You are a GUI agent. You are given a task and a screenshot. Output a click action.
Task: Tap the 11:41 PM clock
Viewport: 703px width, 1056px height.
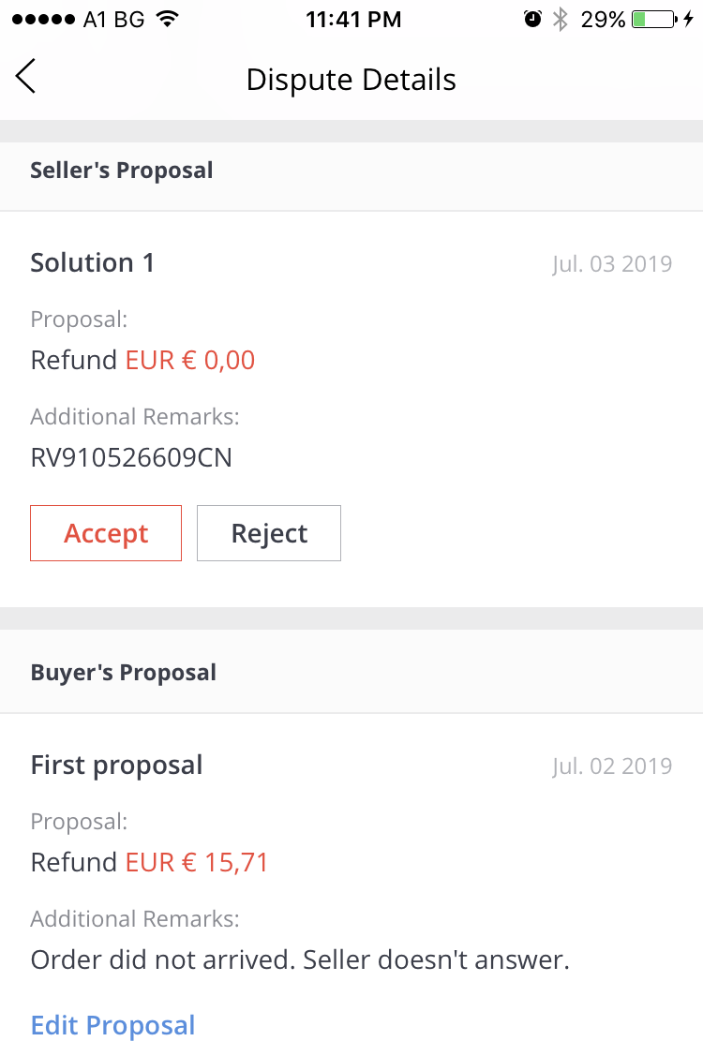click(x=353, y=20)
